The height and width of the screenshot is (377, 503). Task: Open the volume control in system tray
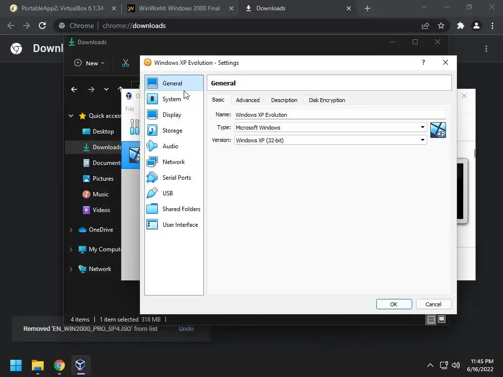[455, 365]
